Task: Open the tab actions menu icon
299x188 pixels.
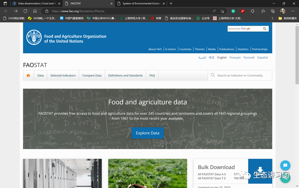Action: pos(5,3)
